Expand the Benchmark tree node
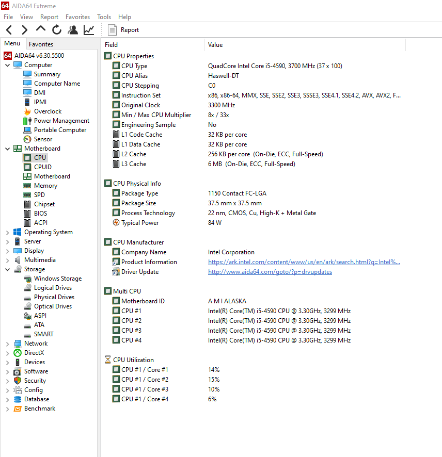Screen dimensions: 442x457 7,409
